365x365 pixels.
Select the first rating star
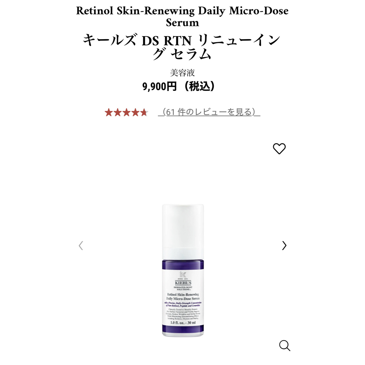(x=109, y=113)
